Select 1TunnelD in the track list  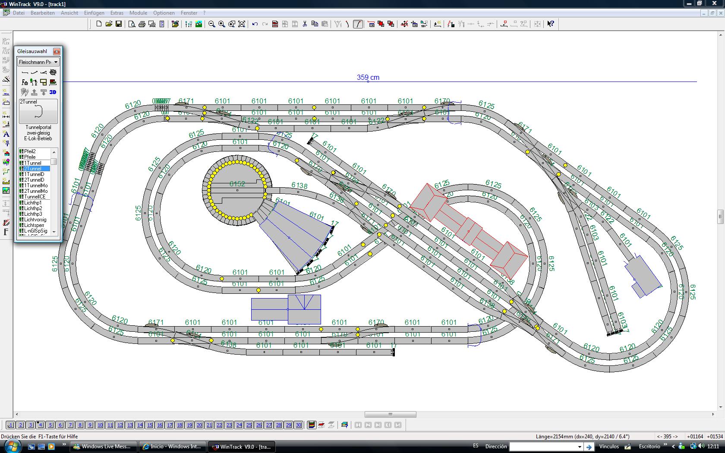[x=34, y=174]
